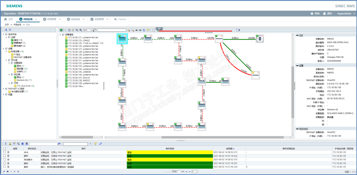Click the yellow funnel filter in the events toolbar
This screenshot has height=175, width=357.
(x=96, y=144)
